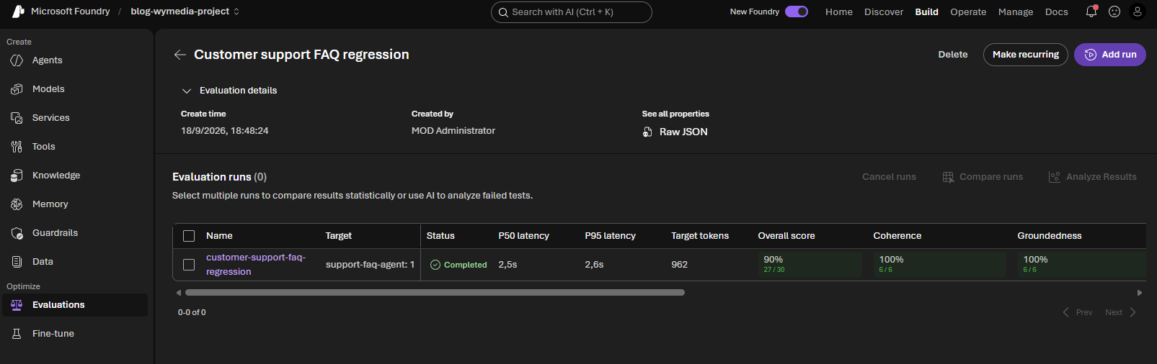Click the P50 latency column header

point(524,236)
